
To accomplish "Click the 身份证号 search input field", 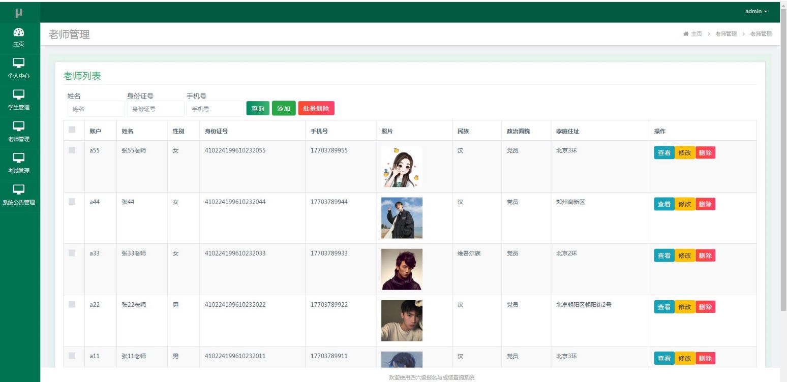I will click(156, 109).
